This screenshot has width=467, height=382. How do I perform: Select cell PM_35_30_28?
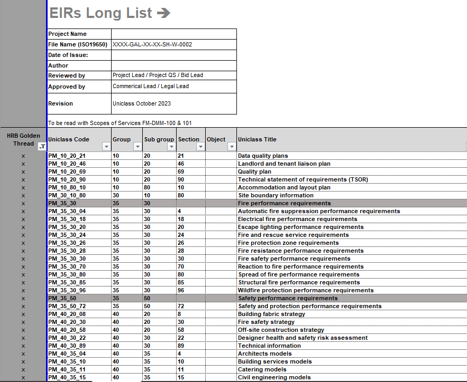[79, 251]
